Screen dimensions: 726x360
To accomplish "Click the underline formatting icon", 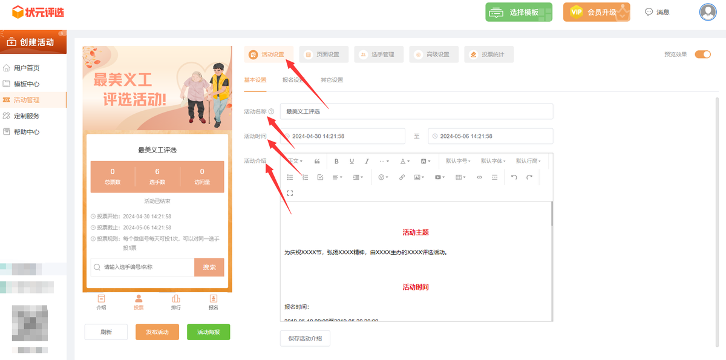I will [x=352, y=162].
